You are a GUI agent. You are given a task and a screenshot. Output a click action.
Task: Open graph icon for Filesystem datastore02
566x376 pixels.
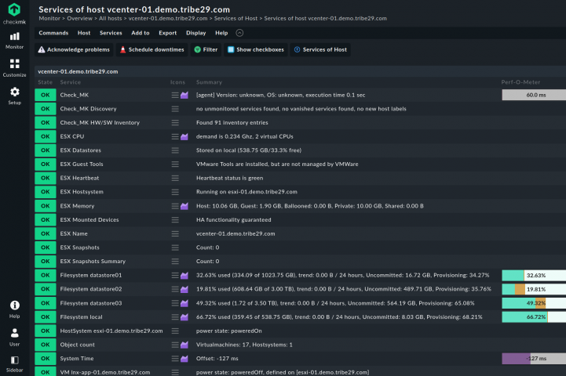point(184,289)
